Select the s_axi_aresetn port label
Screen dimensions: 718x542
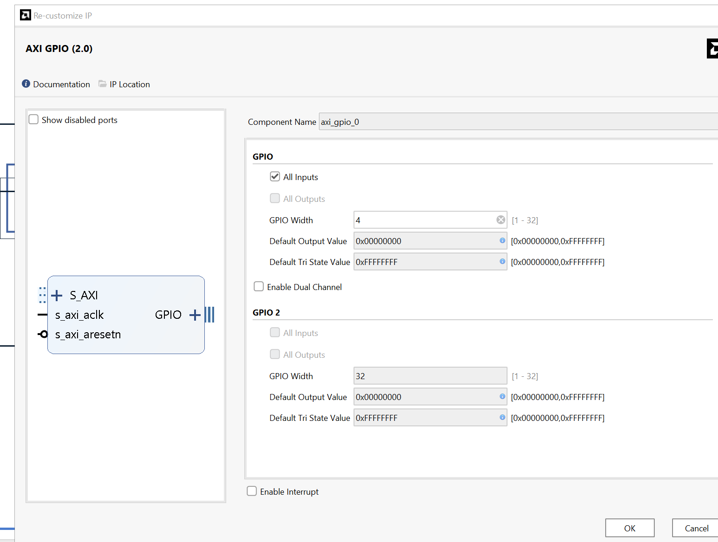(x=88, y=335)
